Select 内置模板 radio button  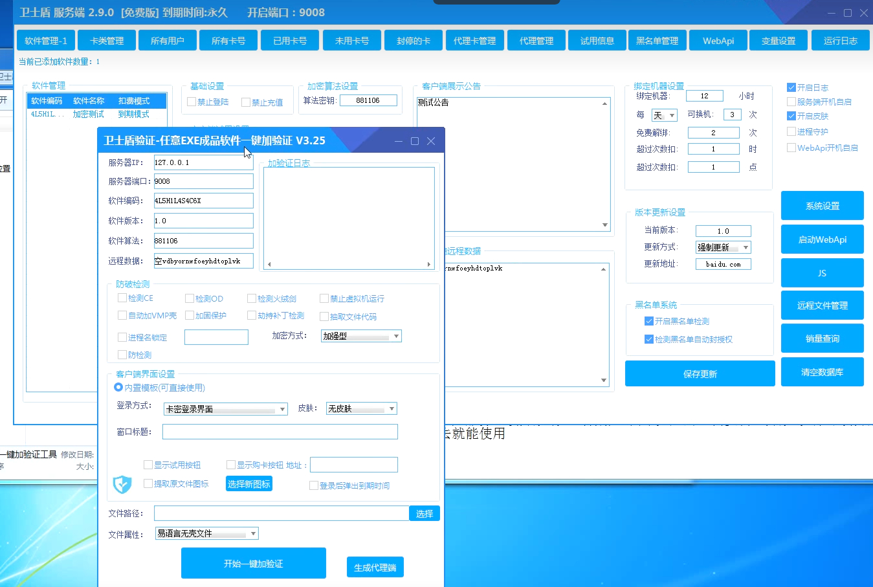pyautogui.click(x=118, y=388)
